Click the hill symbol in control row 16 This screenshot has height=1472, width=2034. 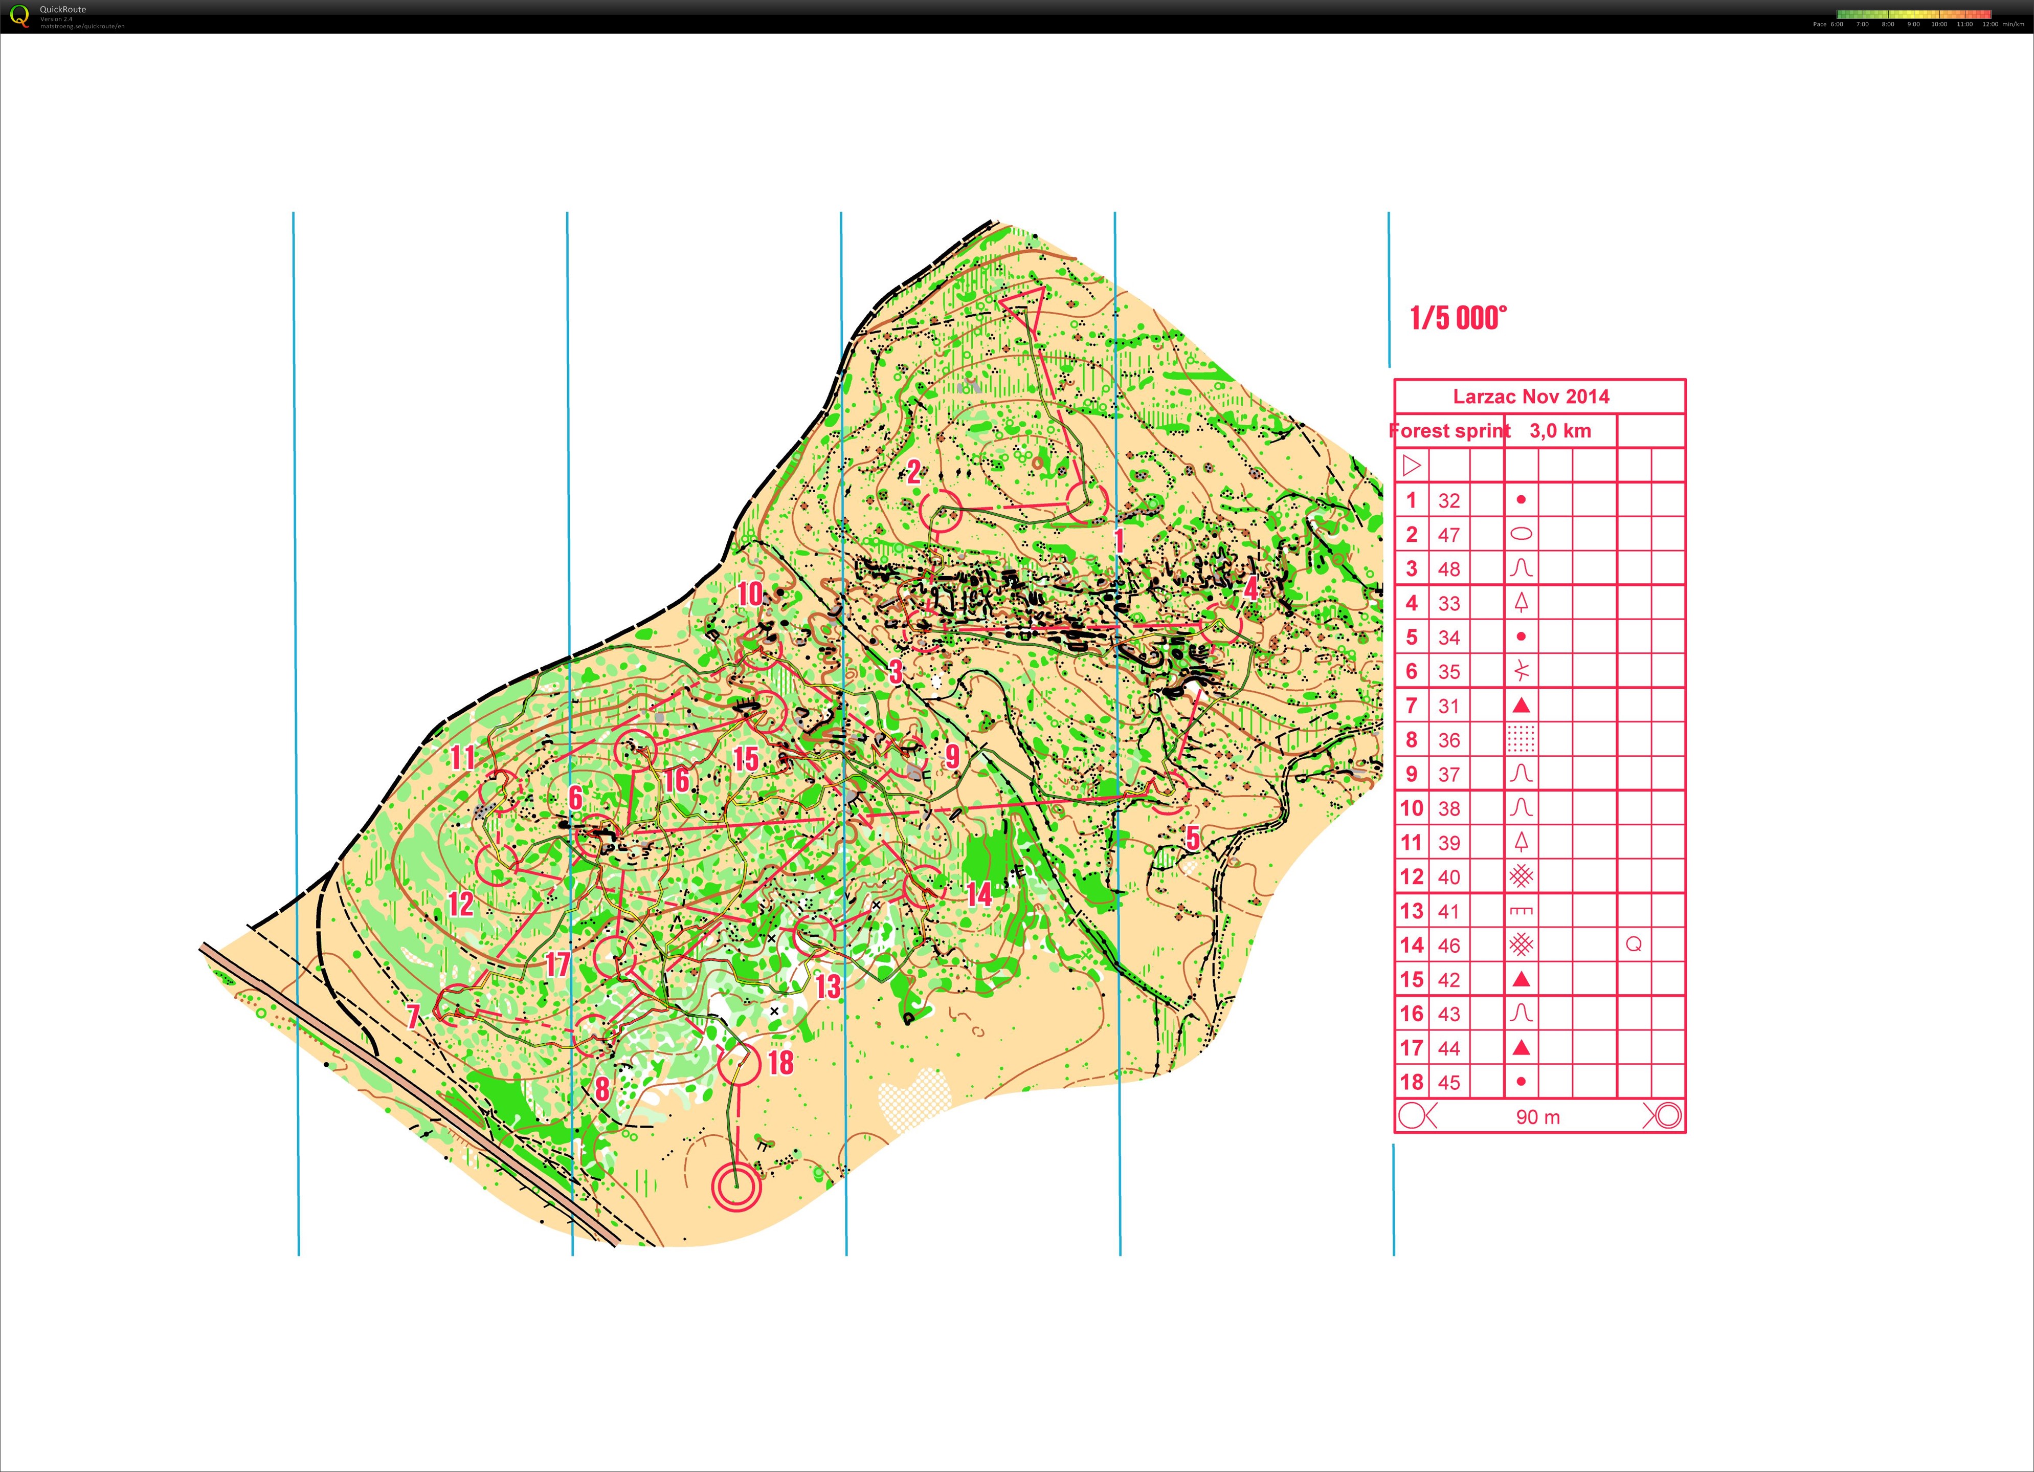1521,1013
